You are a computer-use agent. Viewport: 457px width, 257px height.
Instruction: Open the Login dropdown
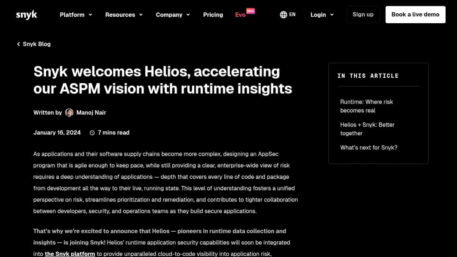[322, 14]
